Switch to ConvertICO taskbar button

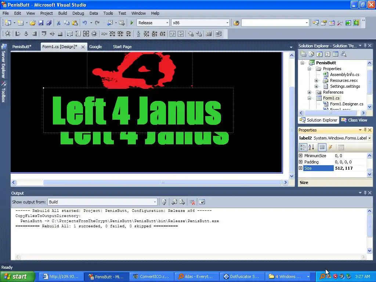[x=151, y=276]
